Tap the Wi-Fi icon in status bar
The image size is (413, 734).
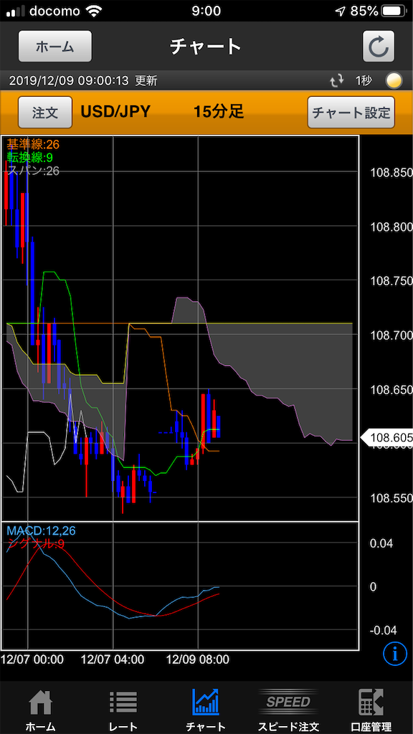[x=94, y=11]
